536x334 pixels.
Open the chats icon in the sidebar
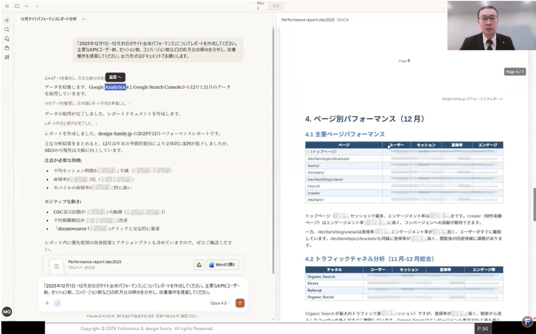(x=7, y=38)
